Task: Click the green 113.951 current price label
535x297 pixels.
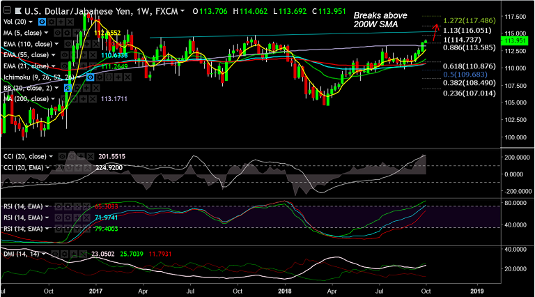Action: (x=515, y=41)
